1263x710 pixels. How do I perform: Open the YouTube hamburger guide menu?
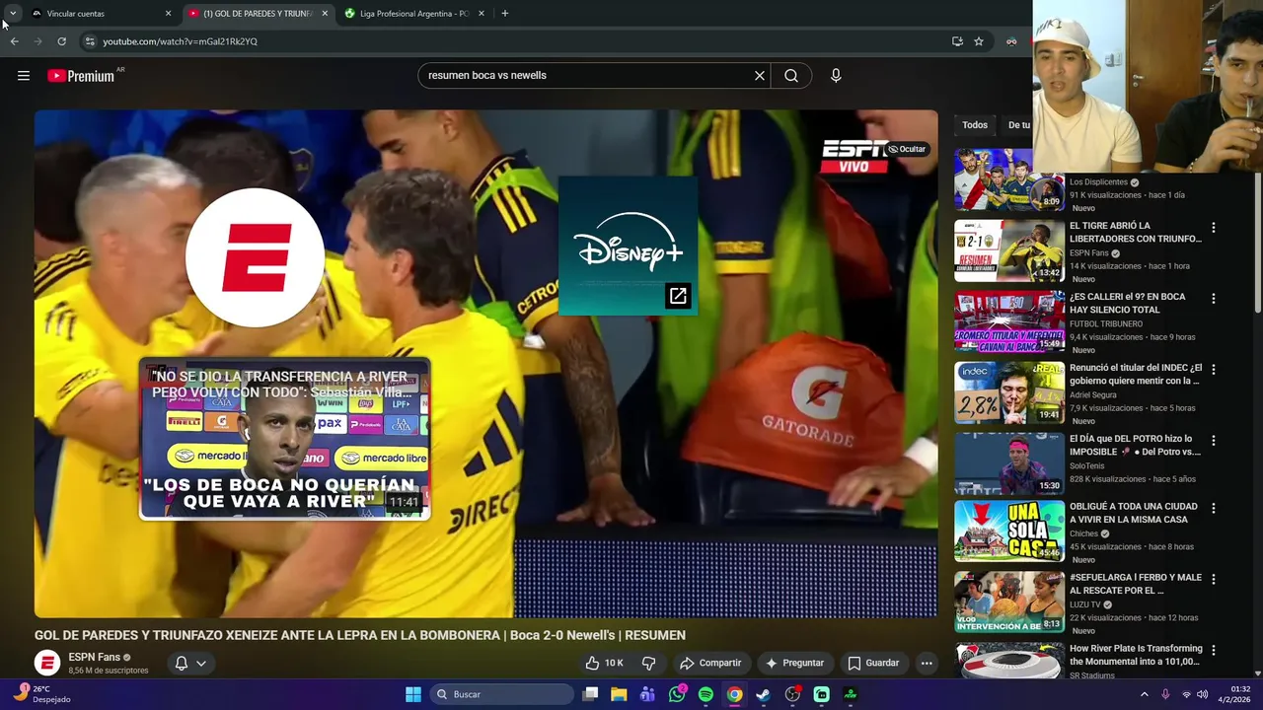pyautogui.click(x=24, y=76)
